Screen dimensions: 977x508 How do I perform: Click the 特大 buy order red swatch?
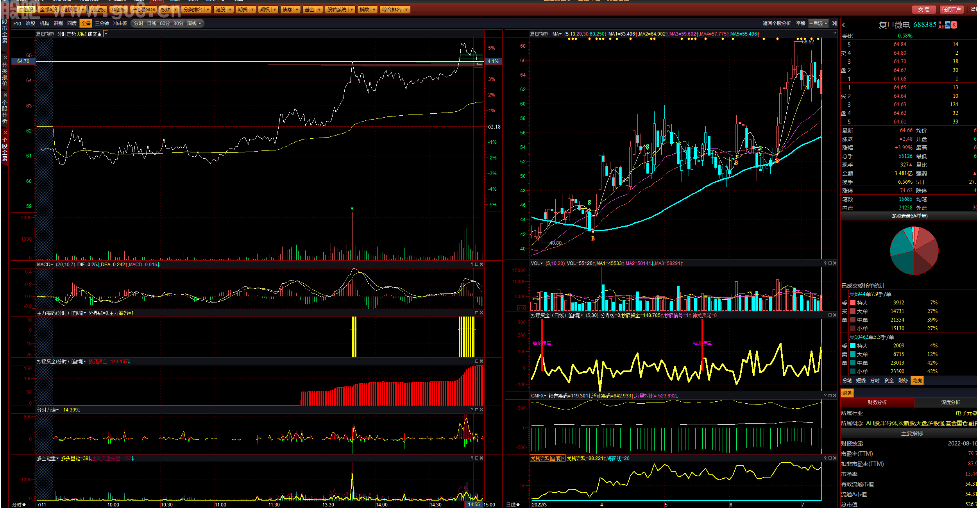pyautogui.click(x=853, y=303)
